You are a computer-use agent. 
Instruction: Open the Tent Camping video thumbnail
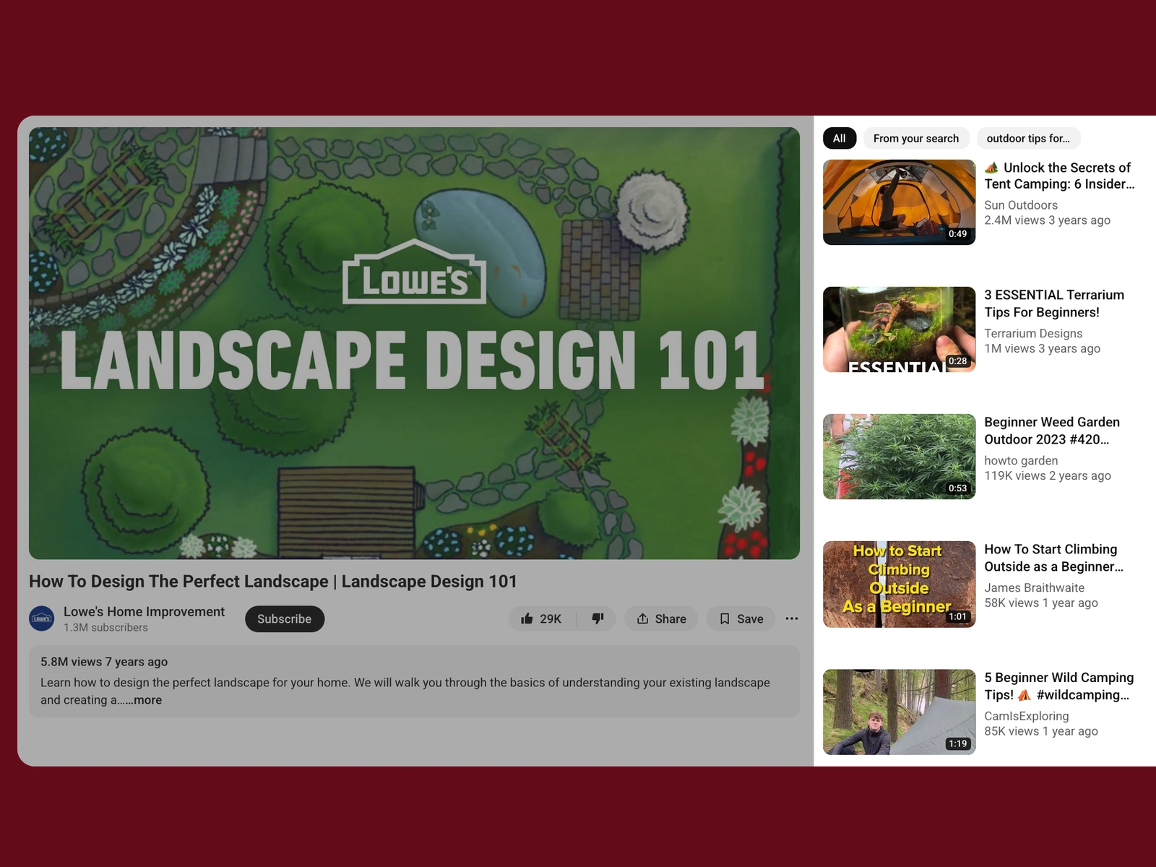(899, 202)
